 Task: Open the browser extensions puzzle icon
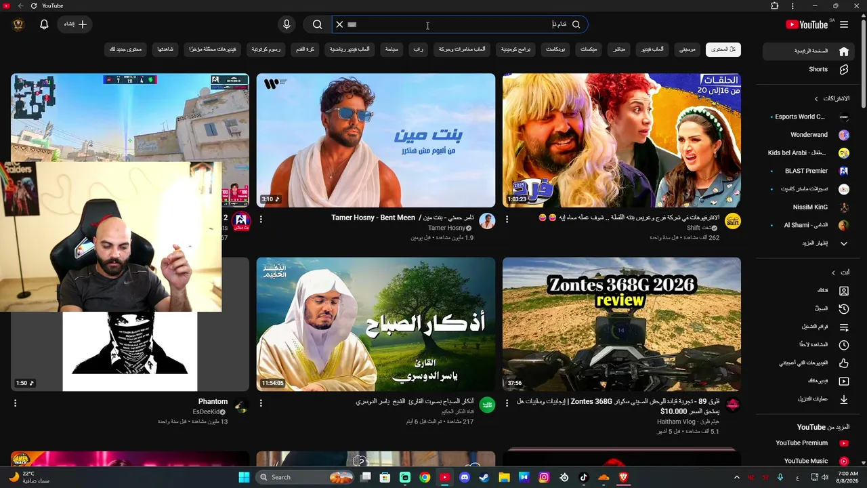tap(775, 6)
